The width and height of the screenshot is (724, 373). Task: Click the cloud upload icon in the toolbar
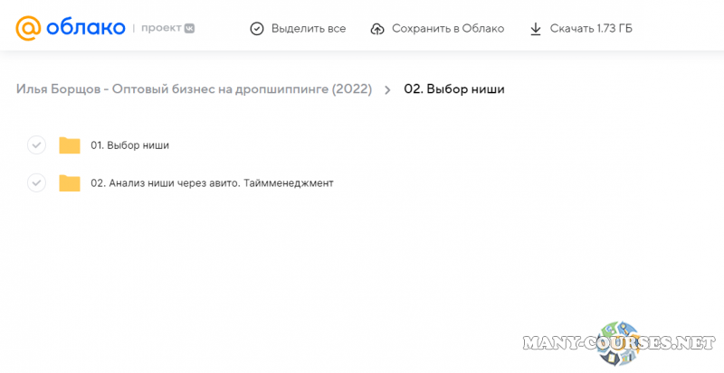coord(377,29)
